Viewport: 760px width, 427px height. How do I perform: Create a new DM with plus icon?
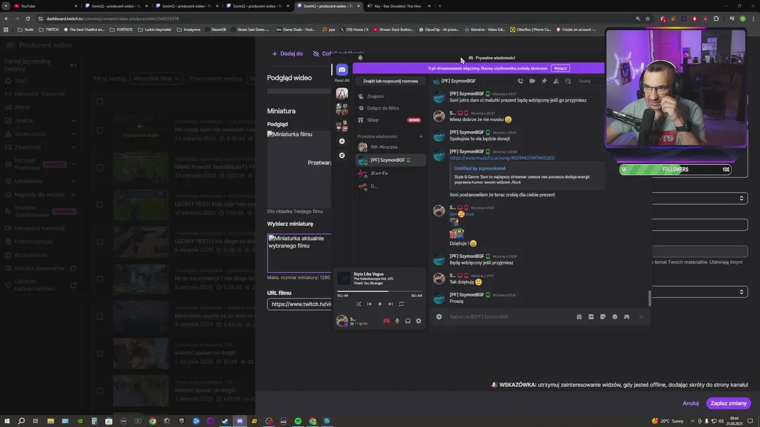click(421, 136)
